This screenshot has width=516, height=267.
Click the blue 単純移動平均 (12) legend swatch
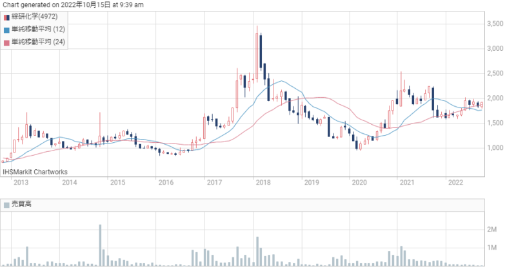[6, 30]
